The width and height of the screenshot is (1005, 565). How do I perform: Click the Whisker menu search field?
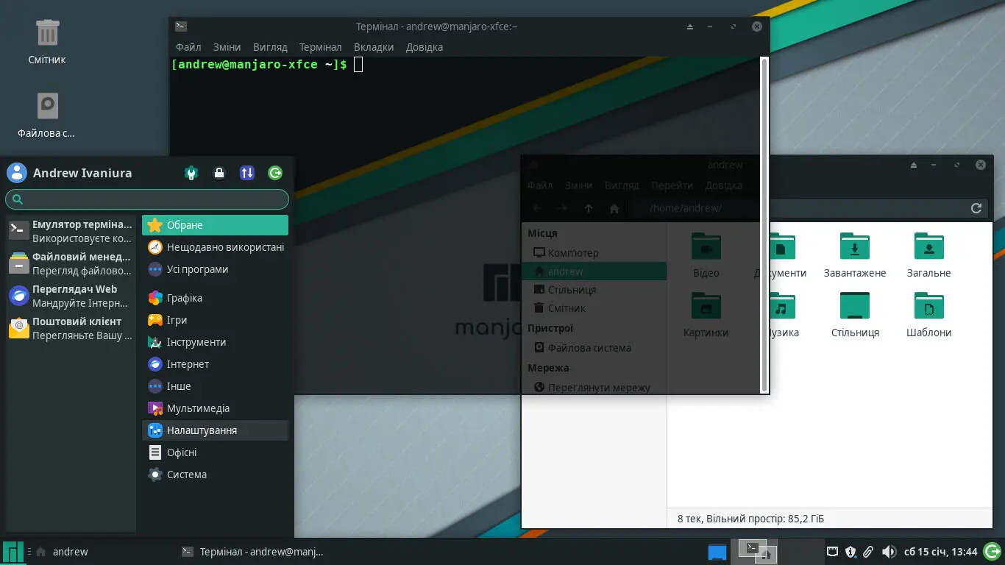coord(147,199)
